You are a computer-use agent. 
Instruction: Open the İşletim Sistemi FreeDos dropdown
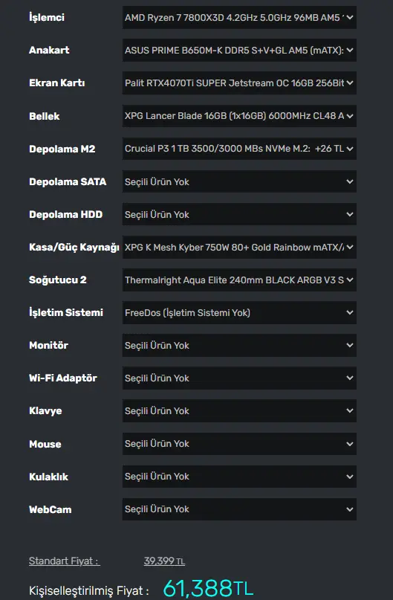pyautogui.click(x=239, y=312)
